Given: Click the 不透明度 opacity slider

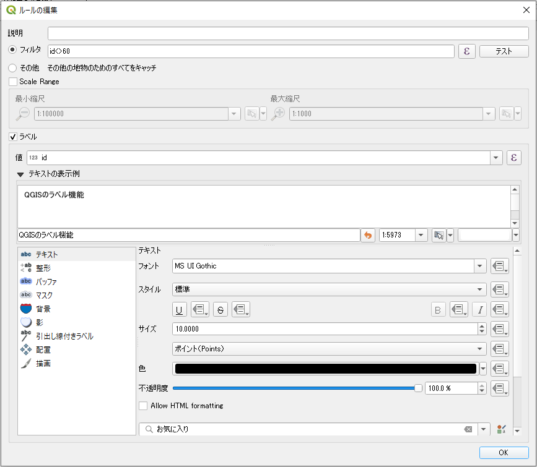Looking at the screenshot, I should (x=297, y=388).
